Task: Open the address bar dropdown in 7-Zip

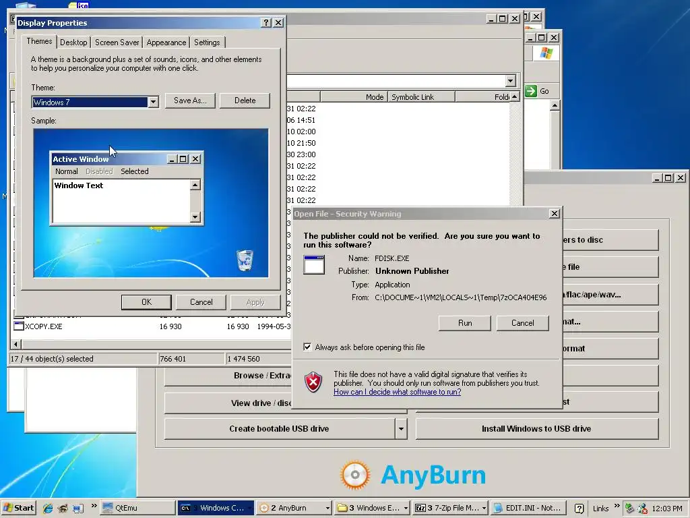Action: point(511,81)
